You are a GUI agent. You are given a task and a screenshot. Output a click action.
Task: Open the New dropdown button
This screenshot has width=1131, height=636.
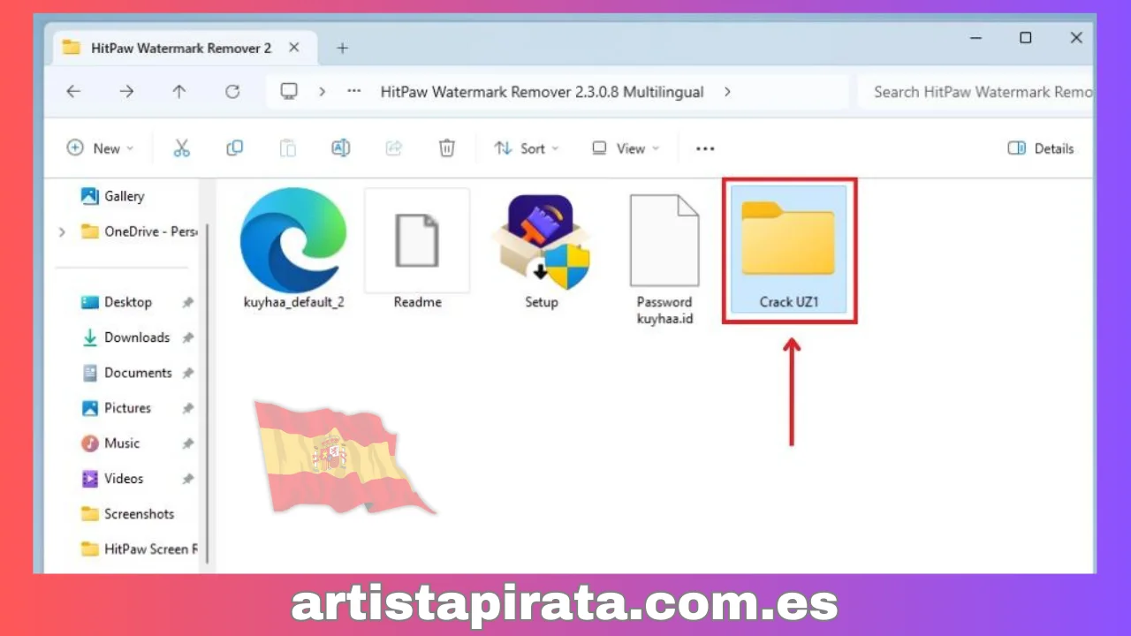point(100,148)
